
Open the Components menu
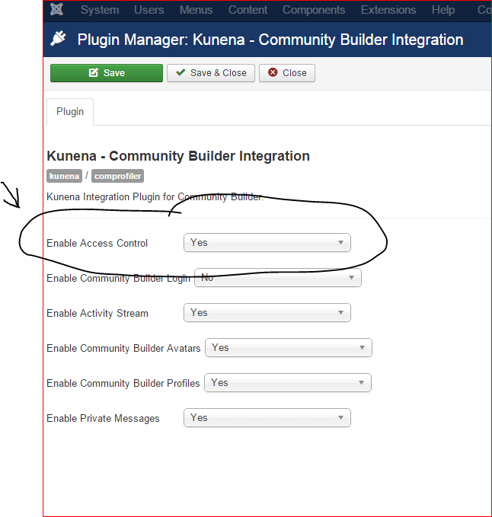pos(314,10)
